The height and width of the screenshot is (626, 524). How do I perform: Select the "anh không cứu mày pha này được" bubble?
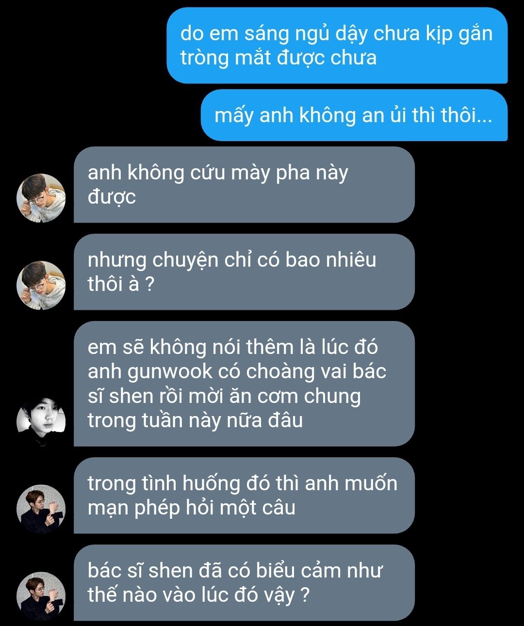244,185
